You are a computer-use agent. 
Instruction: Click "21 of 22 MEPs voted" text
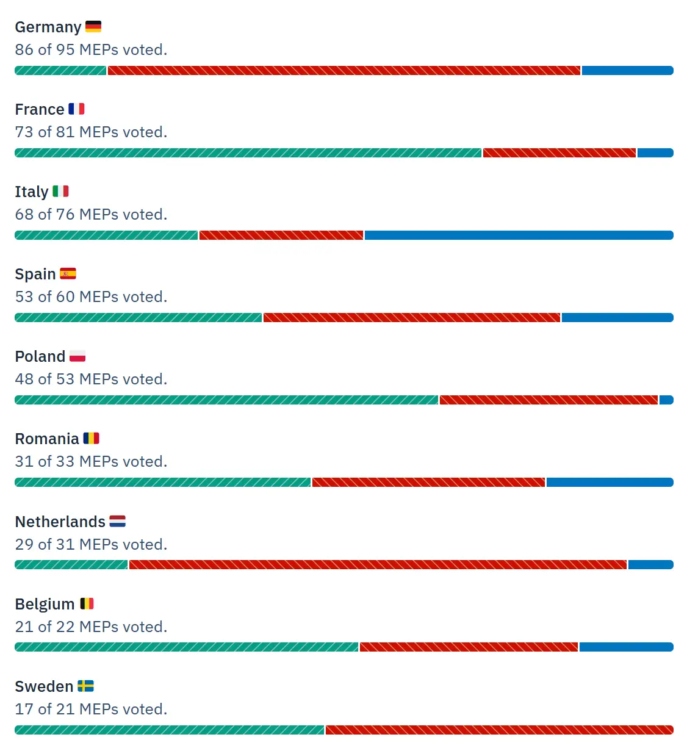[x=91, y=627]
